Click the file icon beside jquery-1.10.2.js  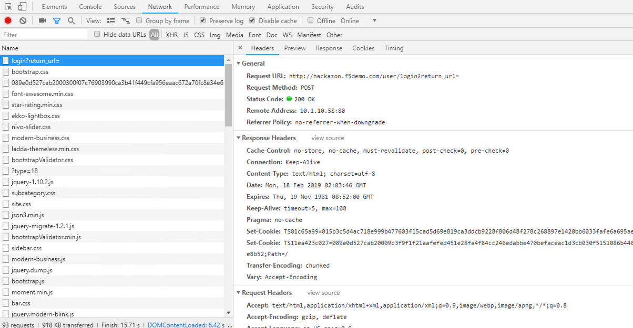[x=6, y=182]
